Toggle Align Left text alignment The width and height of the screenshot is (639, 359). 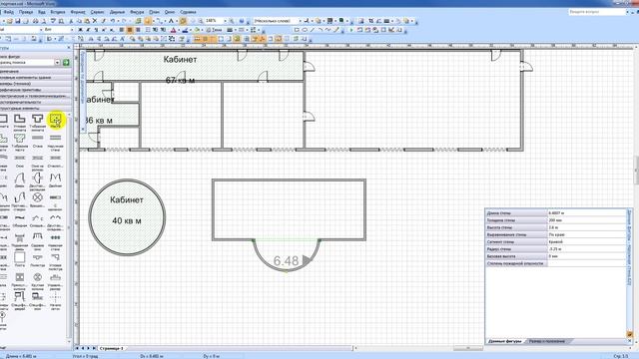122,30
